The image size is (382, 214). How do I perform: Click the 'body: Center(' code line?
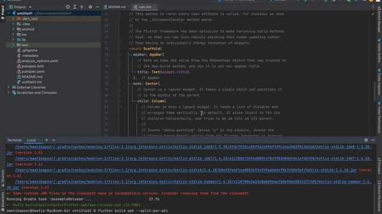146,84
